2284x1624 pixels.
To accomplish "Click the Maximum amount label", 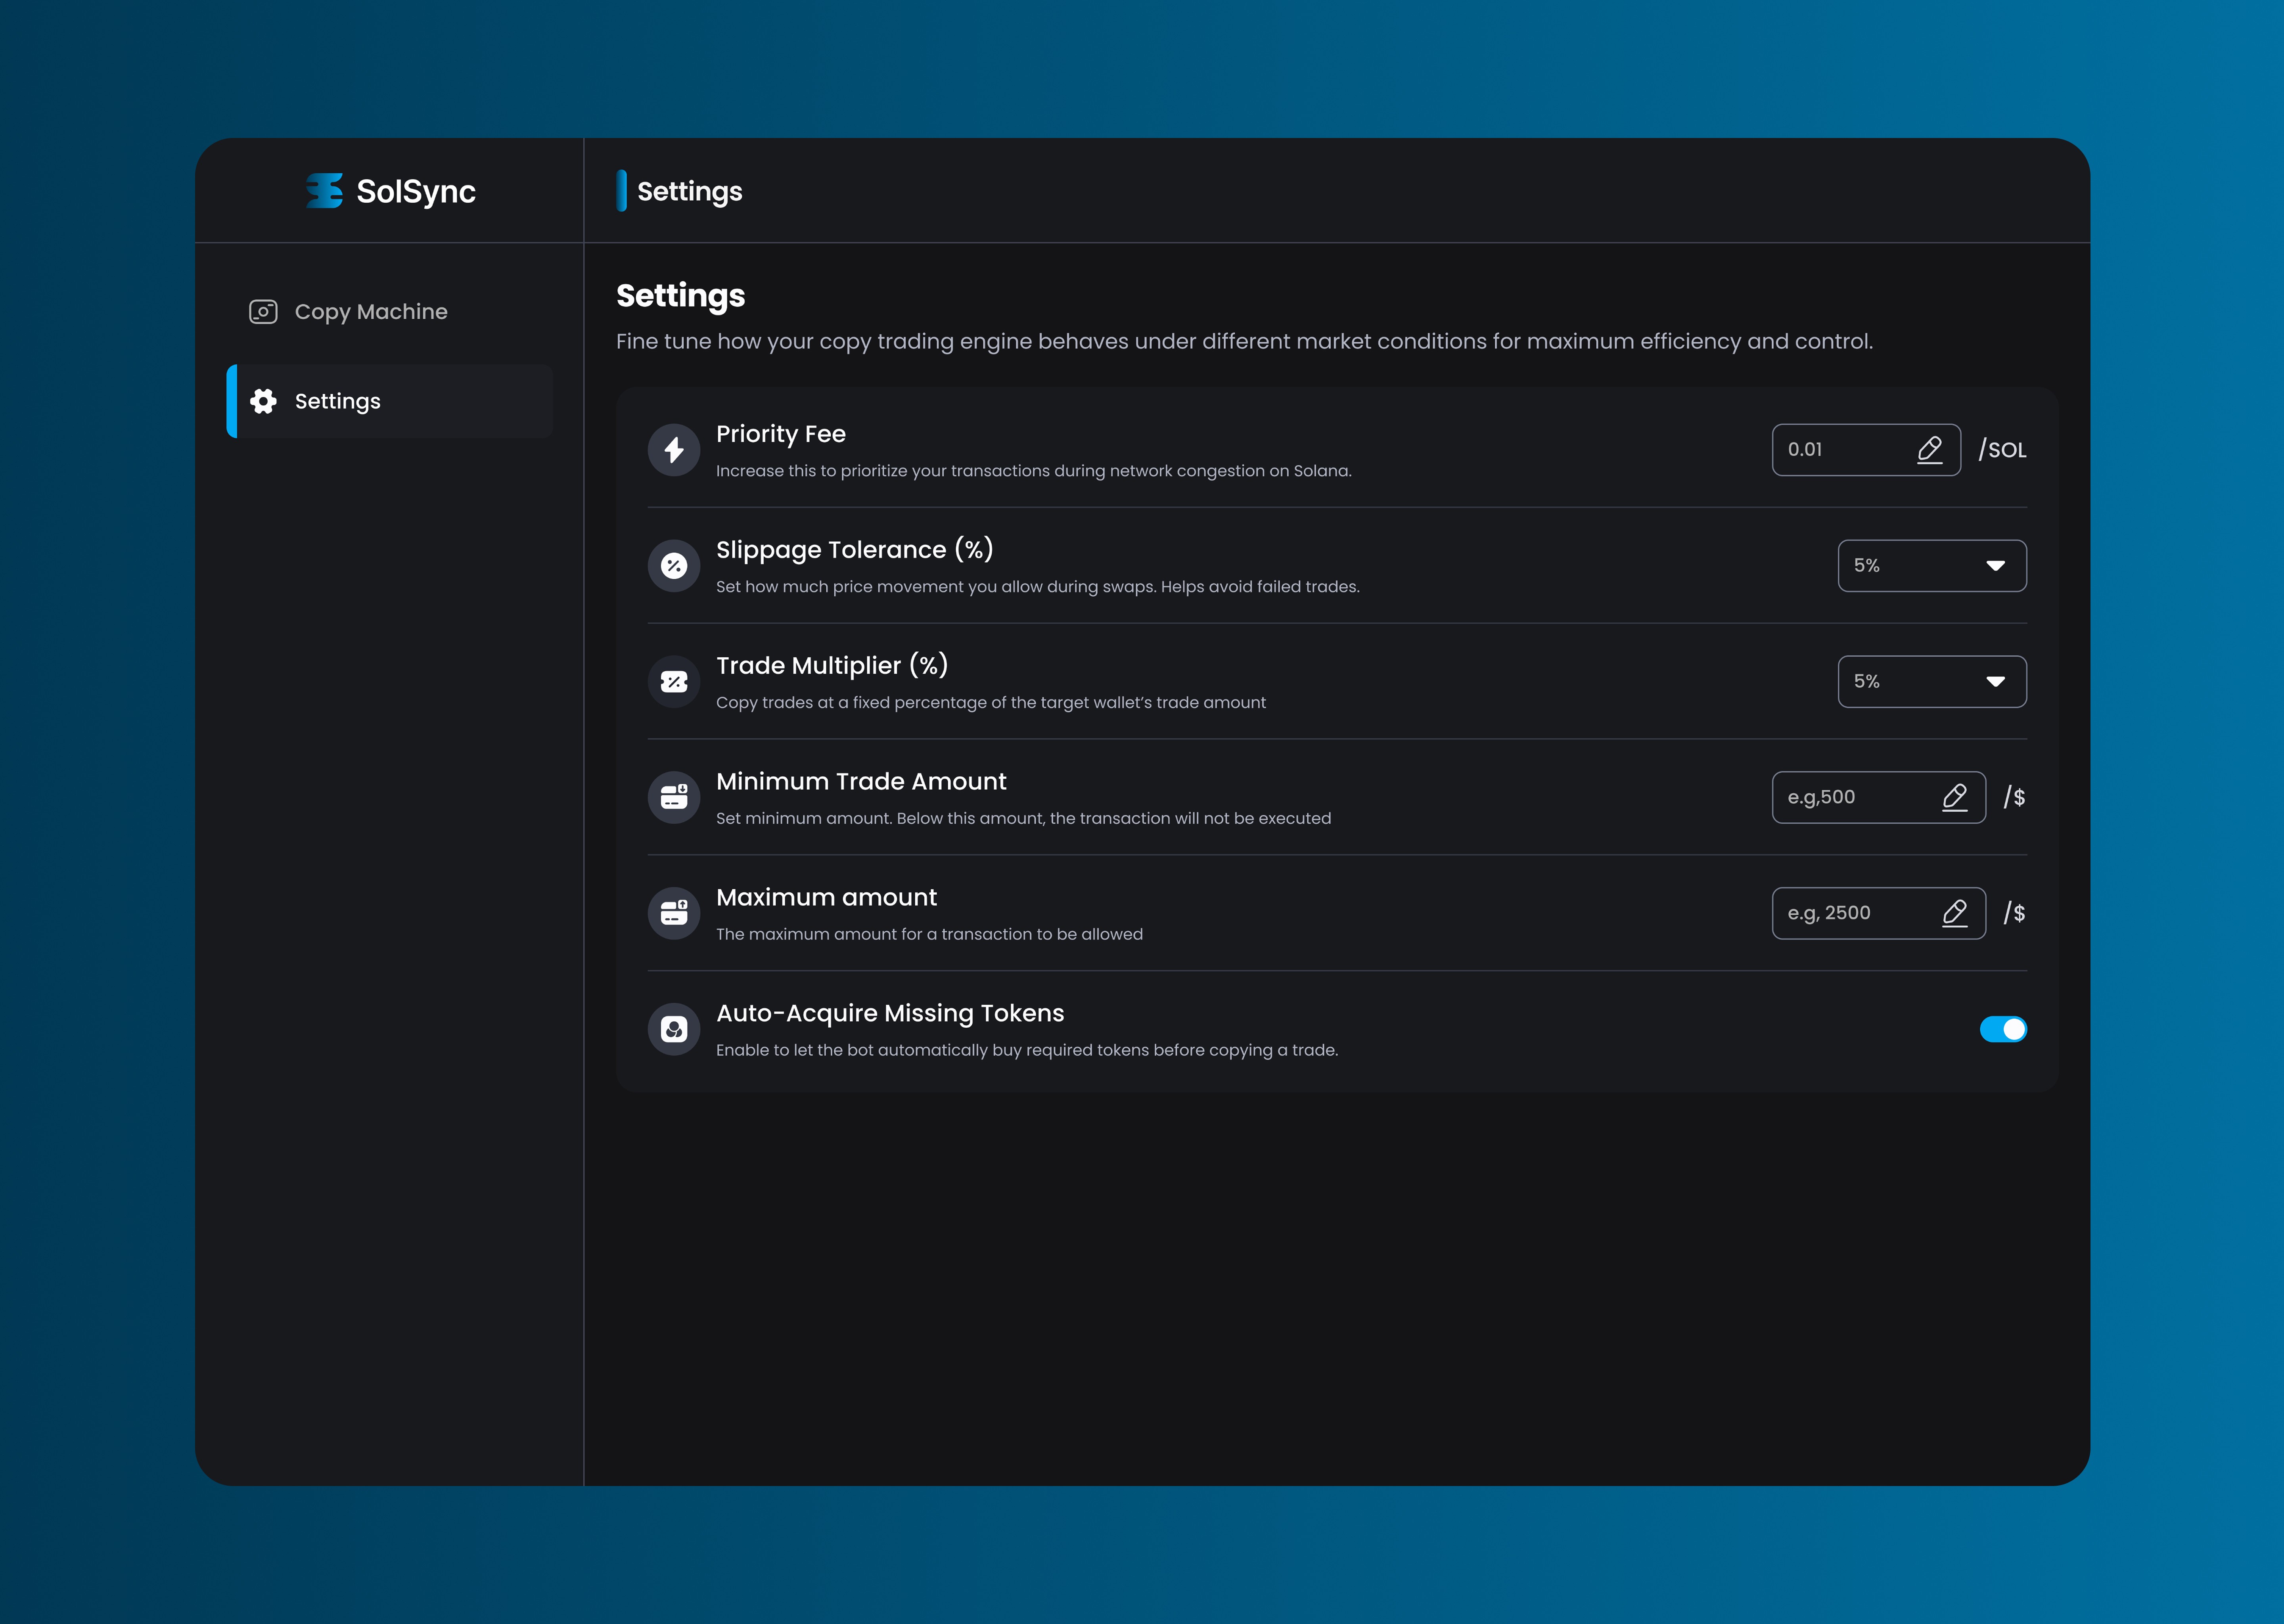I will point(827,898).
